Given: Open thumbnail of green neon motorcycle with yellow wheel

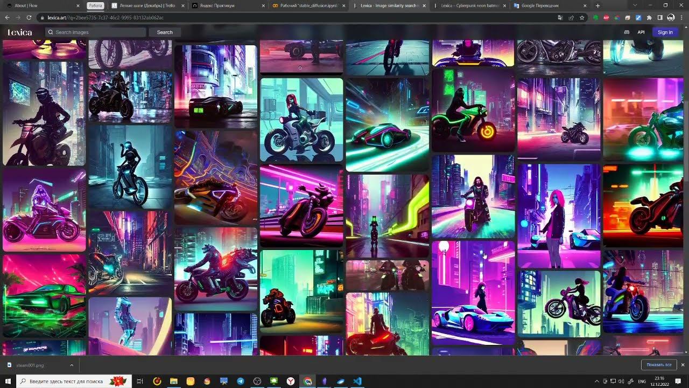Looking at the screenshot, I should tap(473, 110).
